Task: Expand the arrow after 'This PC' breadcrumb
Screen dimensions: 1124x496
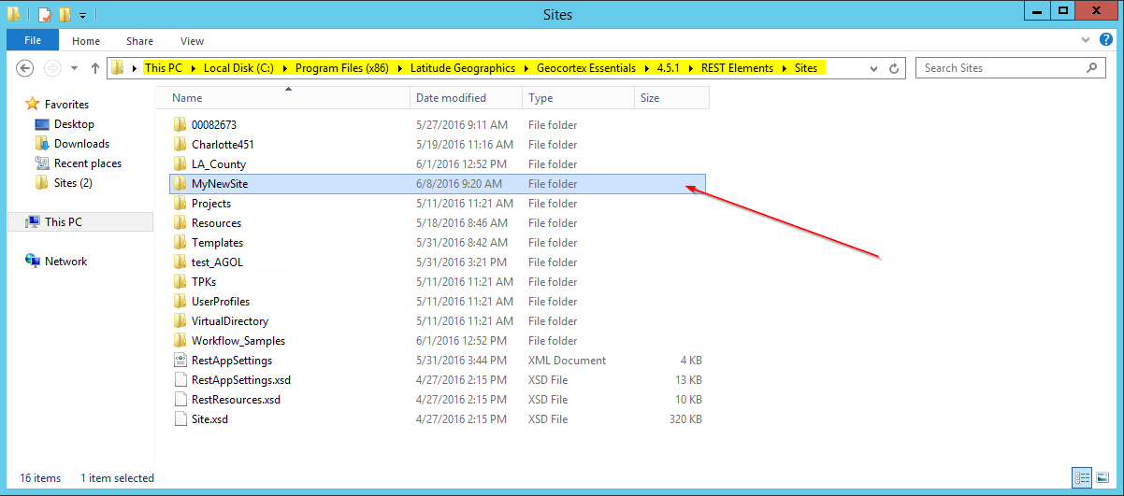Action: pyautogui.click(x=193, y=68)
